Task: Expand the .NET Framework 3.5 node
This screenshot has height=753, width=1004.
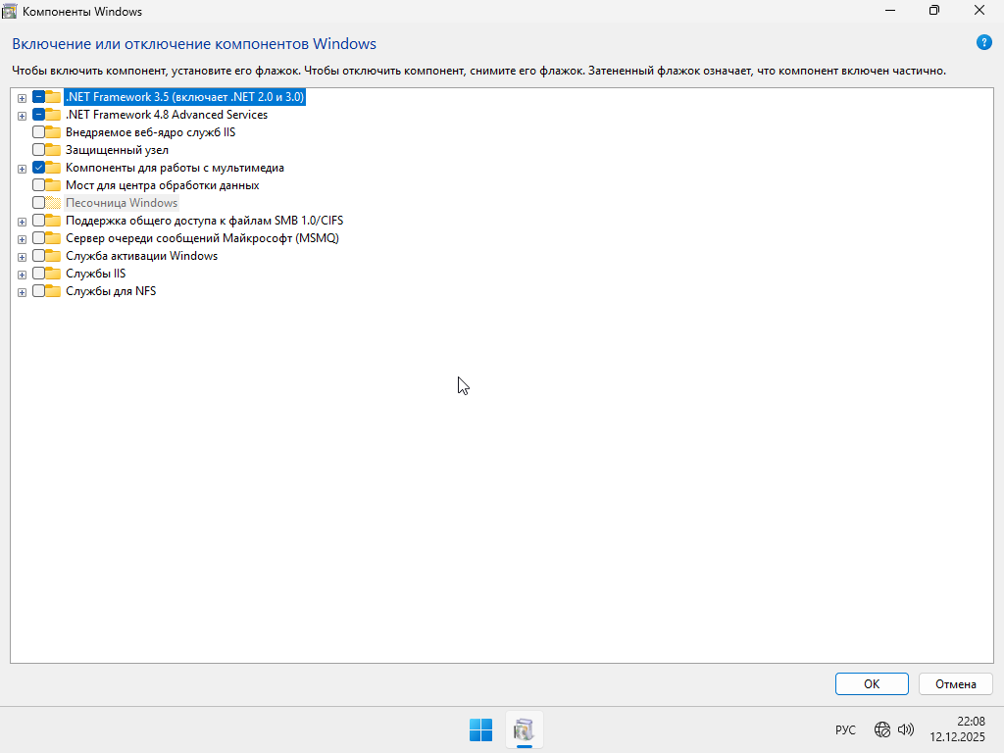Action: 22,97
